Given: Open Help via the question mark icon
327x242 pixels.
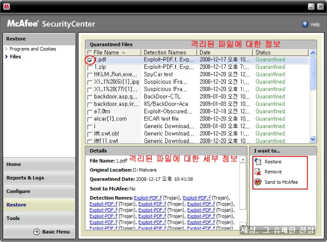Looking at the screenshot, I should (305, 25).
